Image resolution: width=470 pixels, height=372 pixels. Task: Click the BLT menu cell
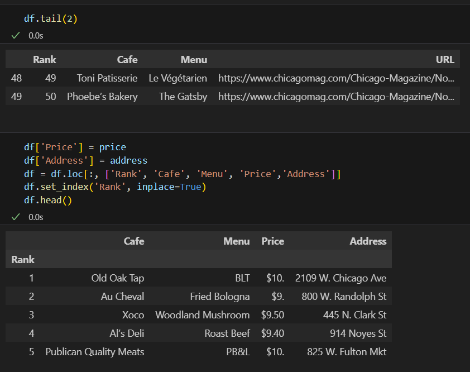242,278
